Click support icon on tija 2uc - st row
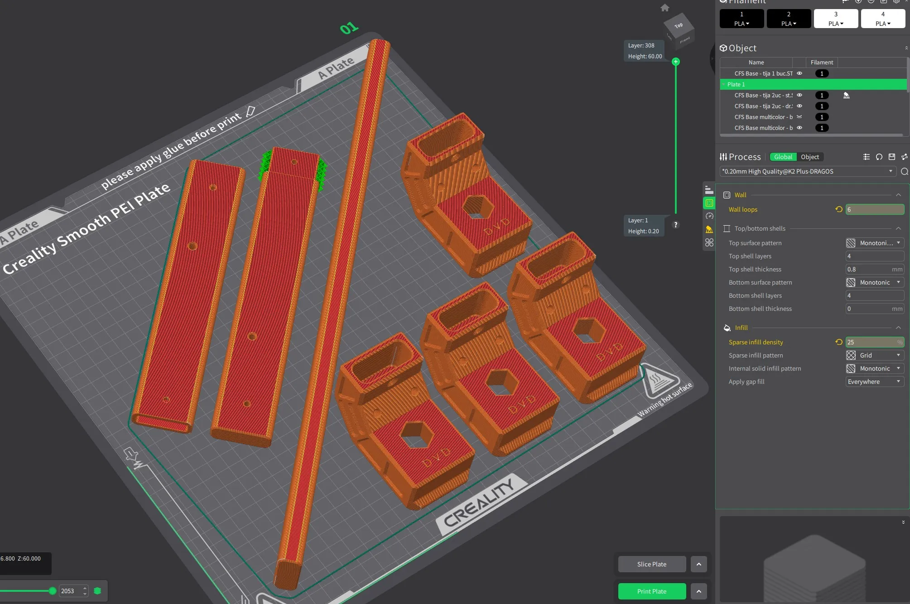 tap(846, 95)
